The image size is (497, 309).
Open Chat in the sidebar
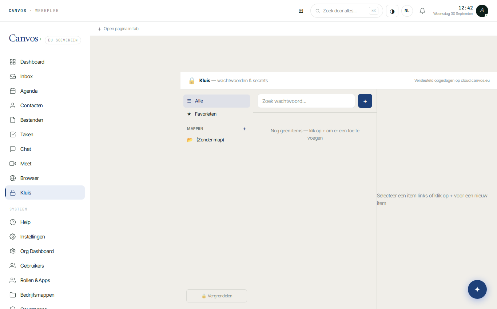45,149
